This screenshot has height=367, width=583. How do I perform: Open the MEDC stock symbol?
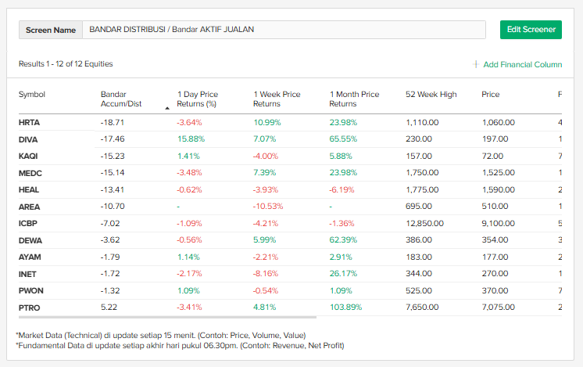coord(30,173)
